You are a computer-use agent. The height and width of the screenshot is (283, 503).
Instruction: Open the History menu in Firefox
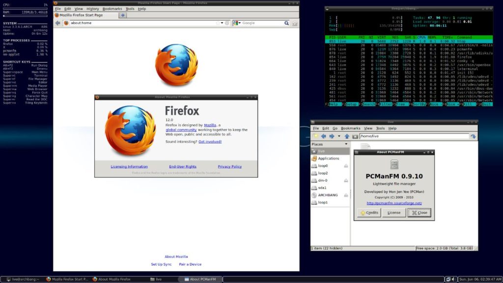[92, 8]
